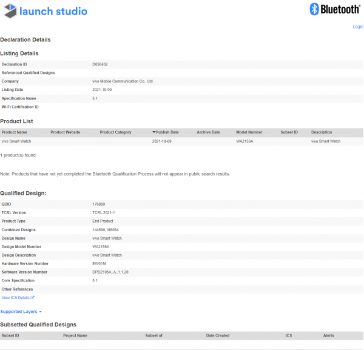Sort by Date Created column

[217, 335]
